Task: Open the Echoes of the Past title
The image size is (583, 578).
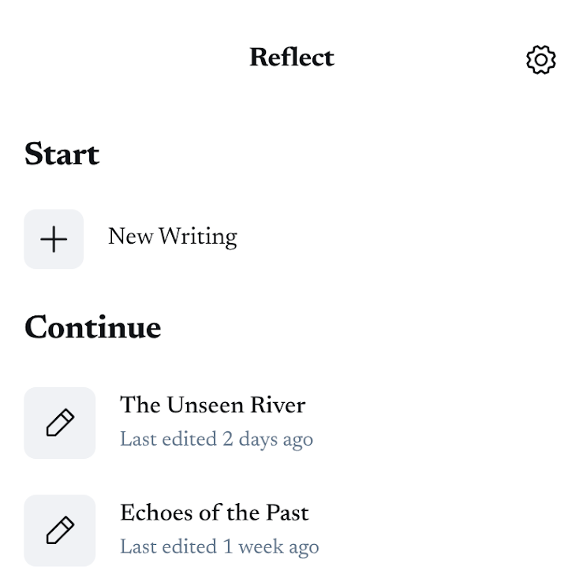Action: [214, 513]
